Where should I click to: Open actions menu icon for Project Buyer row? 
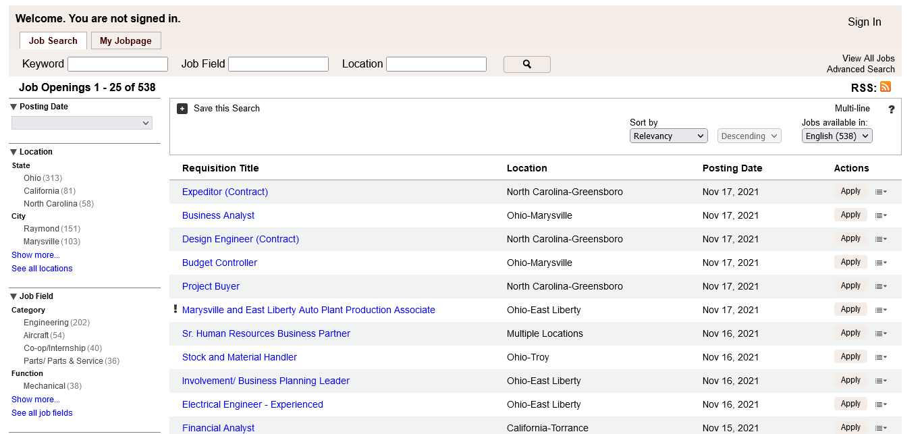pos(881,287)
